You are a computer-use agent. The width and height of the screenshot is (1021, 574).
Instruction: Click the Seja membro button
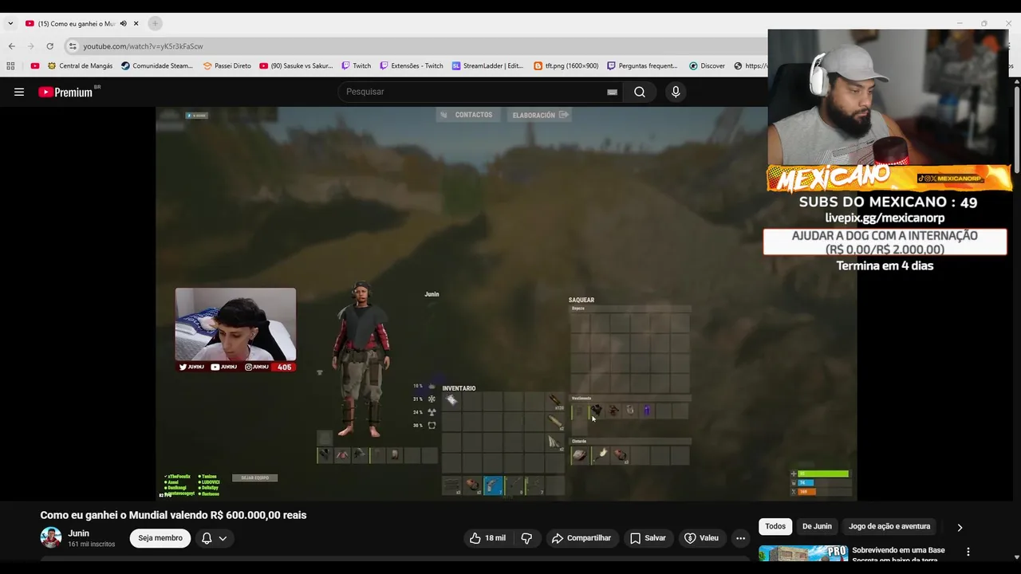(160, 538)
